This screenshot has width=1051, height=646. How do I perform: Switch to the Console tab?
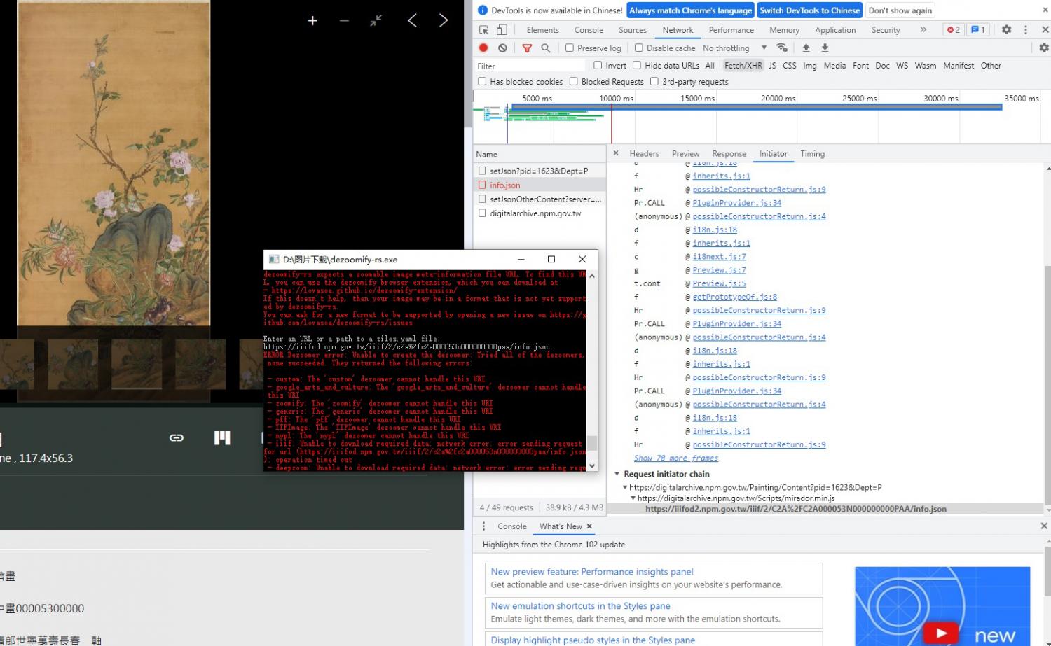[x=588, y=30]
